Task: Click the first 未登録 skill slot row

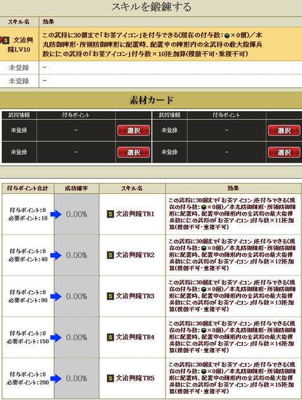Action: (151, 68)
